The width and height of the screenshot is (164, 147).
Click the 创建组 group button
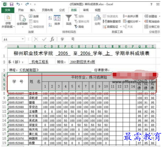click(151, 16)
